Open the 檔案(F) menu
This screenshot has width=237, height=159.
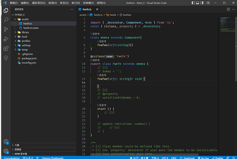point(14,2)
